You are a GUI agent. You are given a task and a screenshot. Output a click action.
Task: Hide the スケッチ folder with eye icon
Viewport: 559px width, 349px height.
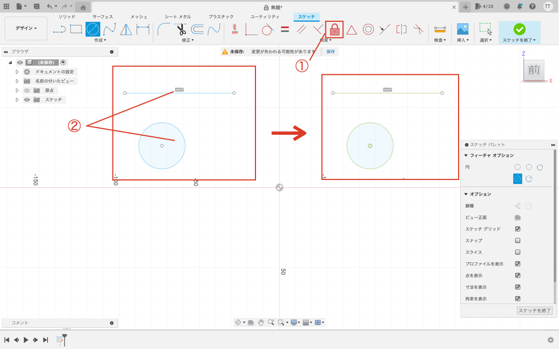point(27,100)
